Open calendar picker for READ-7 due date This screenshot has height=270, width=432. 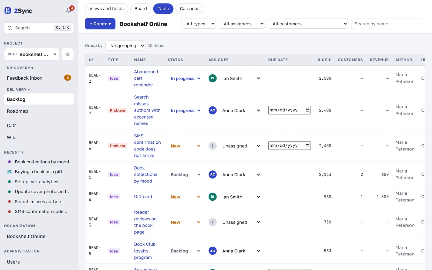307,110
